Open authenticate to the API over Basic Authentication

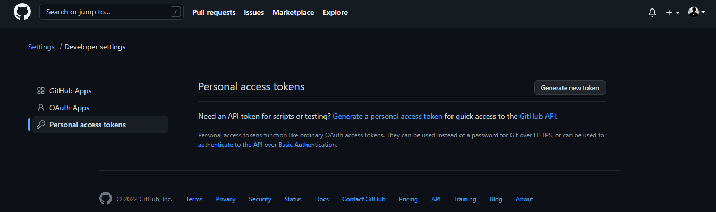coord(267,144)
